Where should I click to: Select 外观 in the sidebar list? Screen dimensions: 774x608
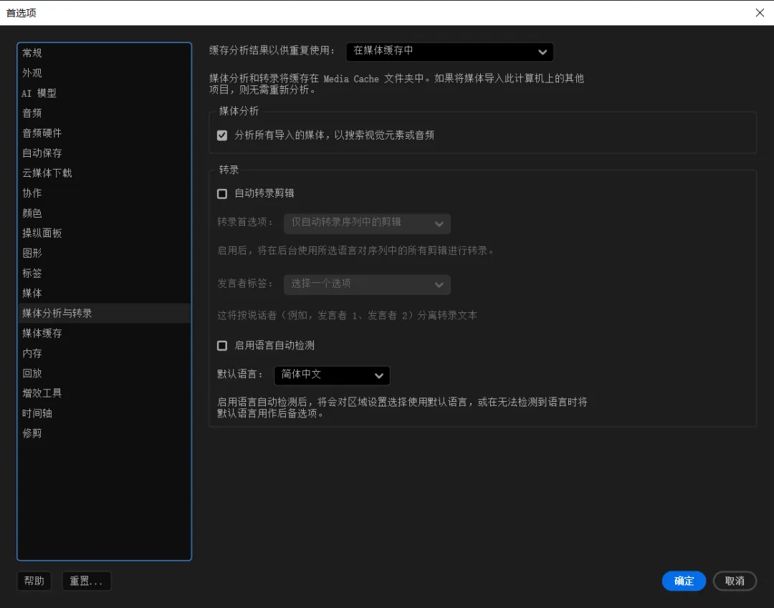point(104,73)
